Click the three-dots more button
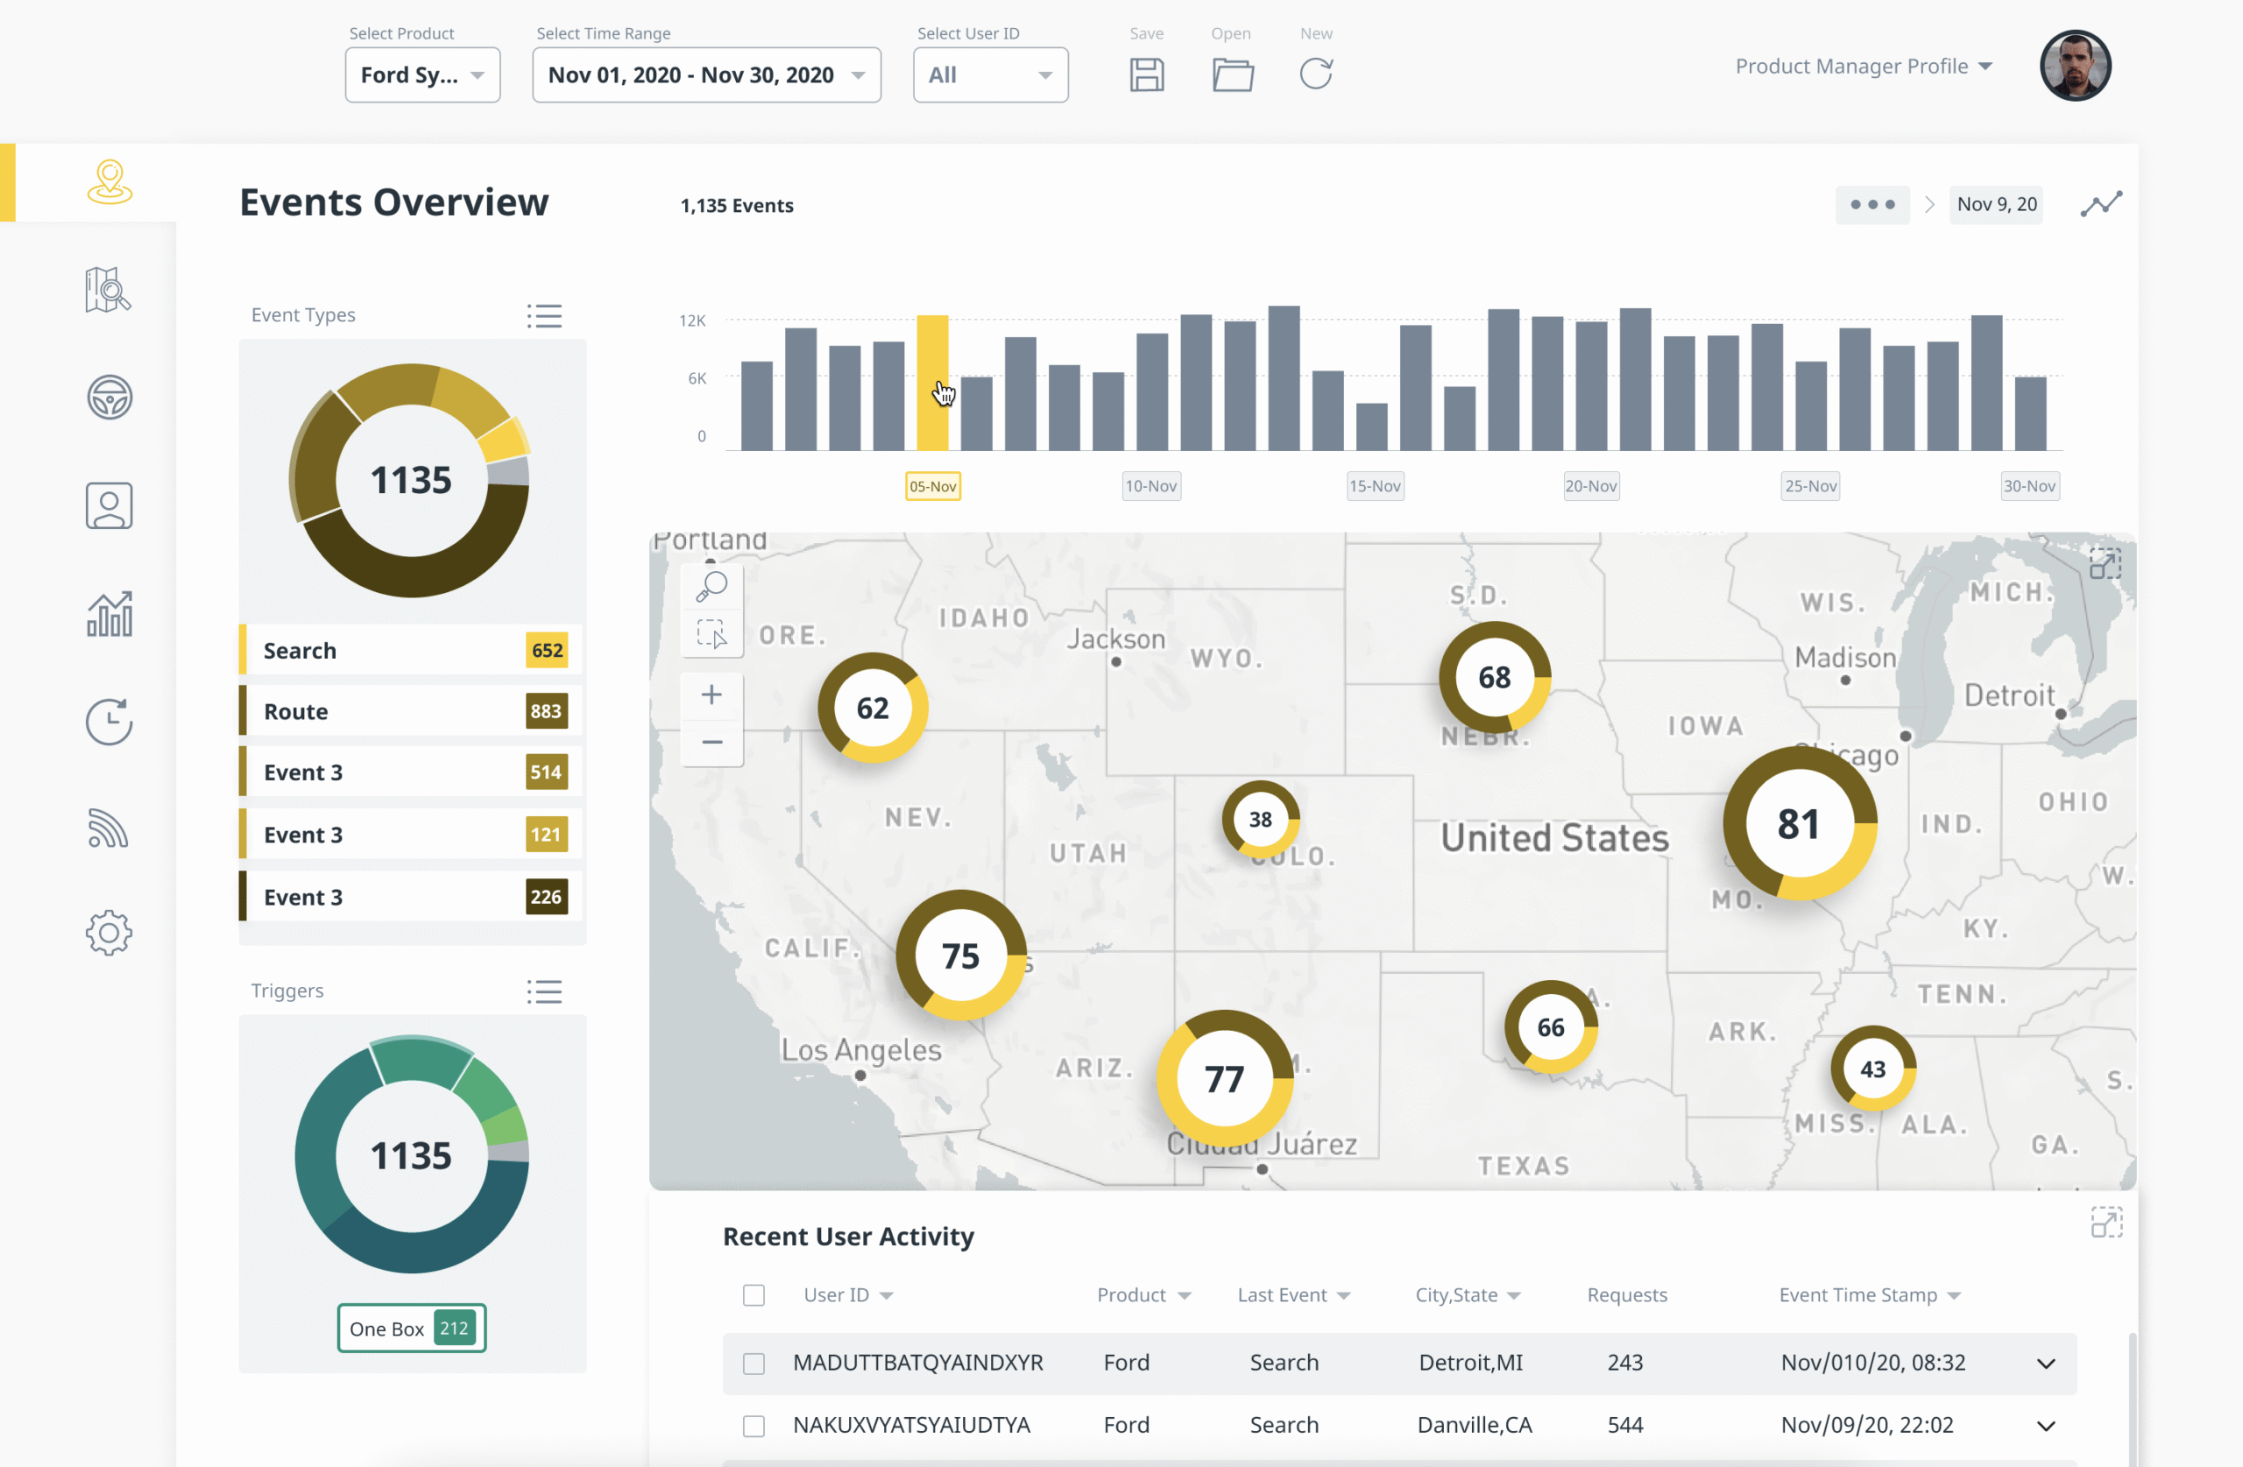2243x1467 pixels. click(1872, 204)
